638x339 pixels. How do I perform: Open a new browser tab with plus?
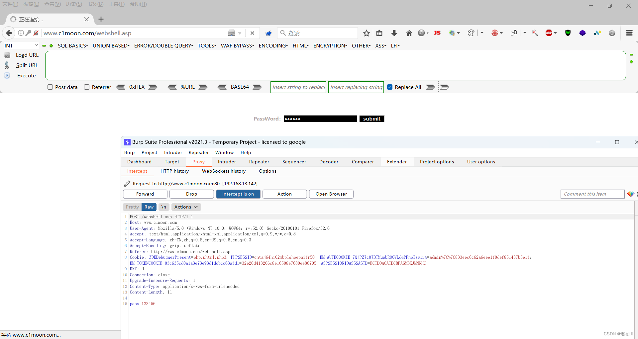click(101, 19)
